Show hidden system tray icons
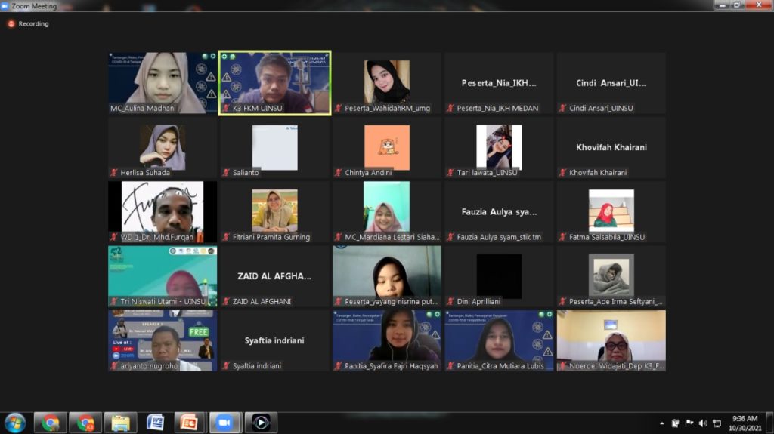The image size is (774, 434). point(662,423)
